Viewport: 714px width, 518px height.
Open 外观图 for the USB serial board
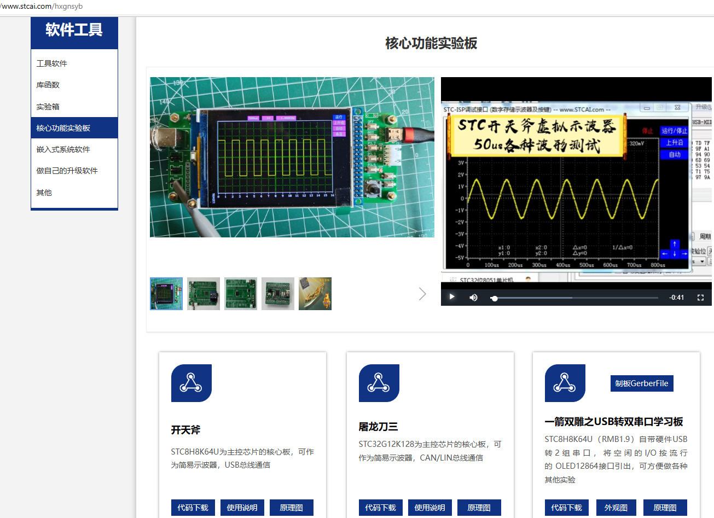[x=616, y=508]
